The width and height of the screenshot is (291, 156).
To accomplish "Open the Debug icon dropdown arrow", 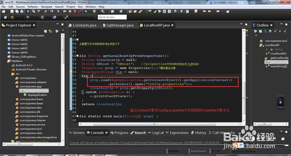I will click(x=89, y=12).
